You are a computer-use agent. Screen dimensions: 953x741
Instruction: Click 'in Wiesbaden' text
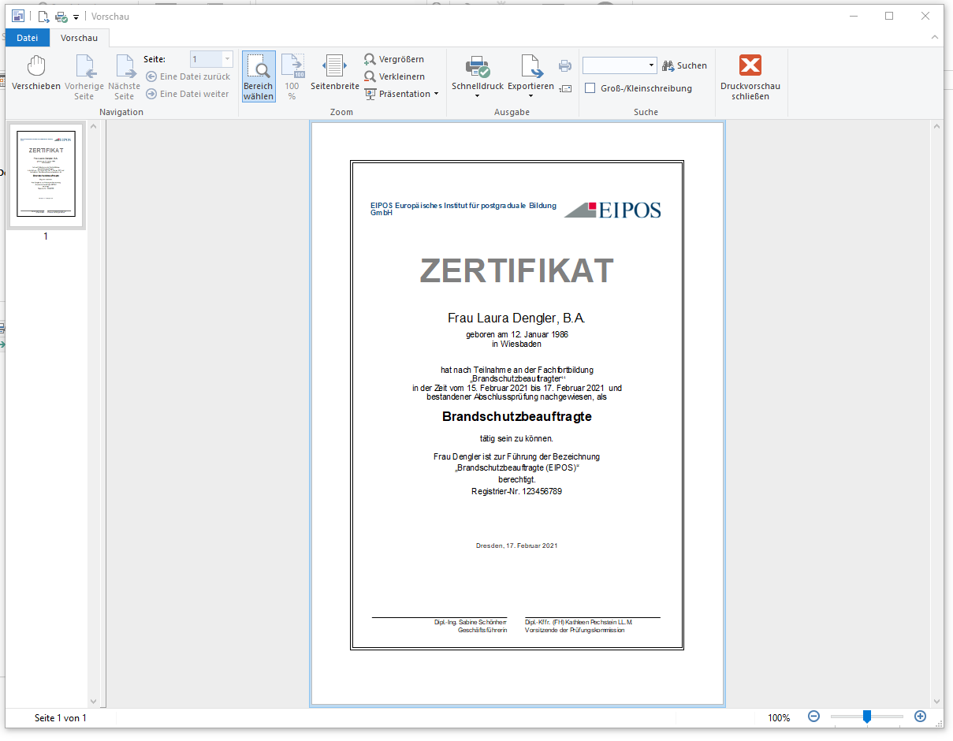click(x=516, y=344)
